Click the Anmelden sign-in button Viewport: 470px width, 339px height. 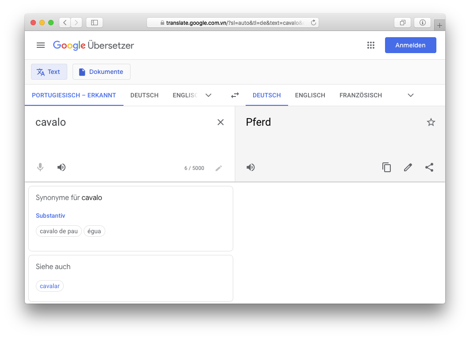410,45
